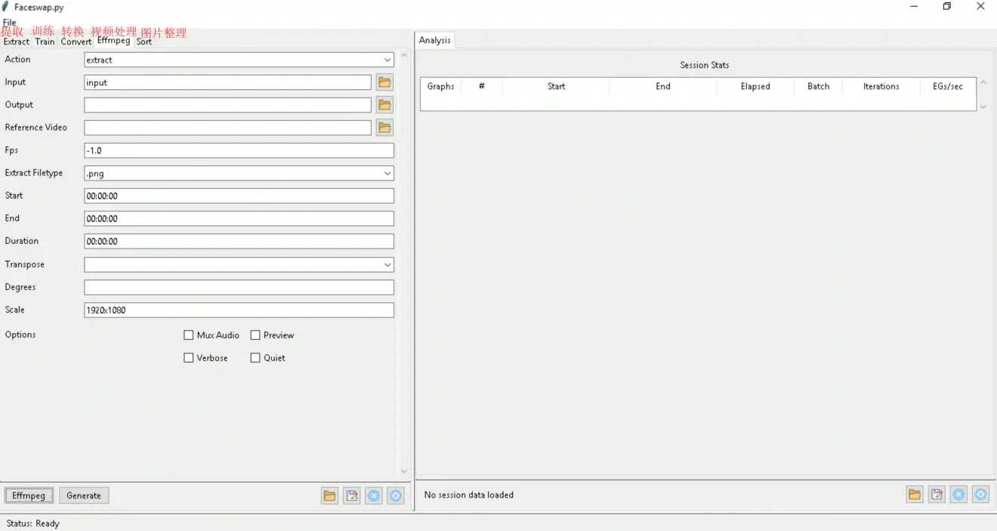Load session data using Analysis folder icon
997x531 pixels.
click(x=915, y=495)
